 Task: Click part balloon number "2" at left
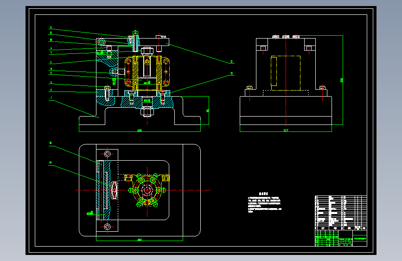pyautogui.click(x=51, y=90)
